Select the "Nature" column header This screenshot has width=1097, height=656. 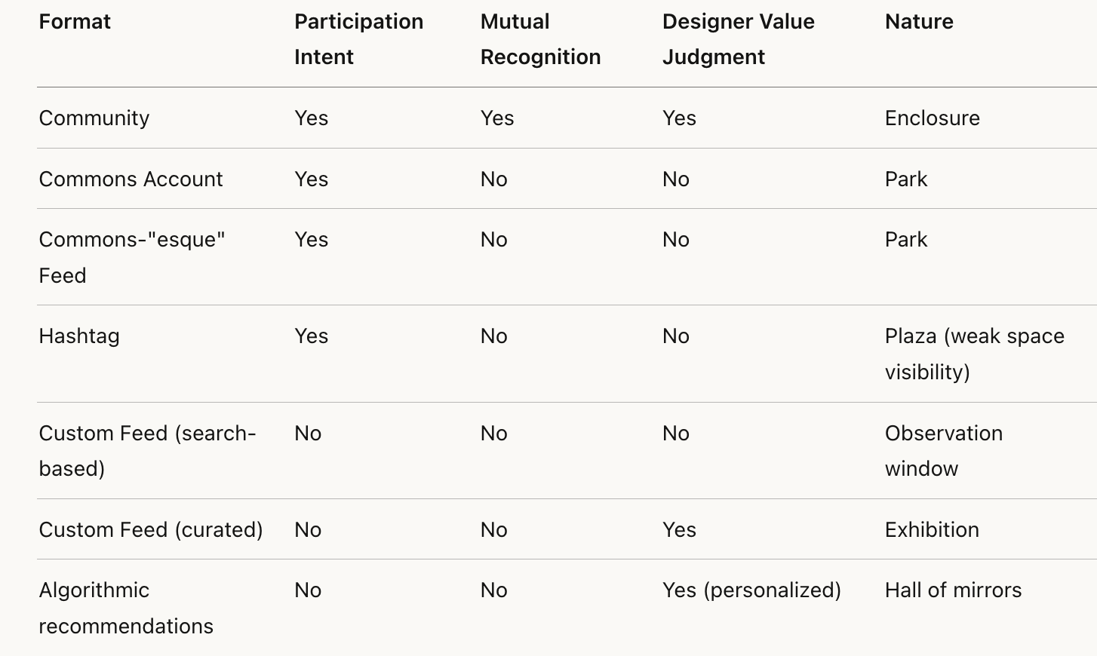pos(919,22)
